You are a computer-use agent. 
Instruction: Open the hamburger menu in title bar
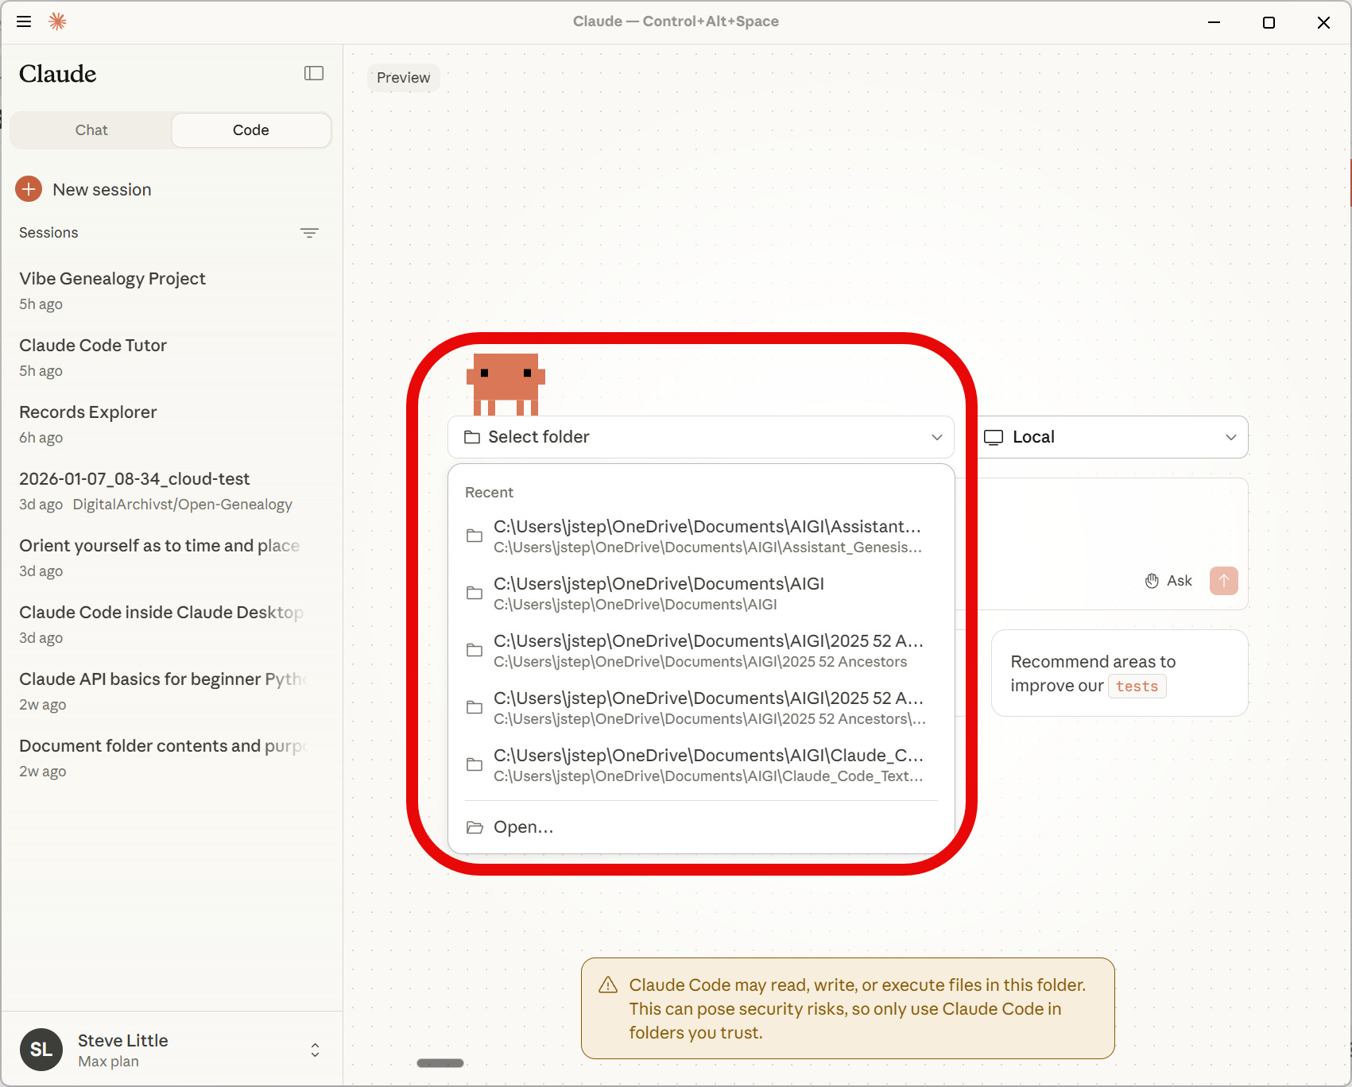tap(24, 21)
